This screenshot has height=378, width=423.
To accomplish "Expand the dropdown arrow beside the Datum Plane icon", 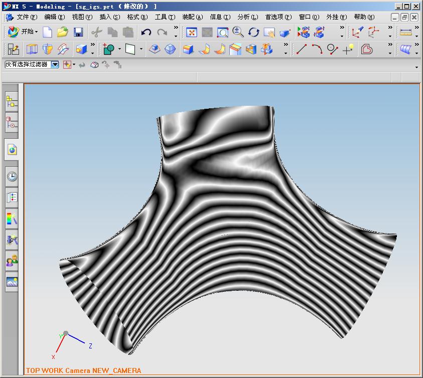I will point(141,49).
